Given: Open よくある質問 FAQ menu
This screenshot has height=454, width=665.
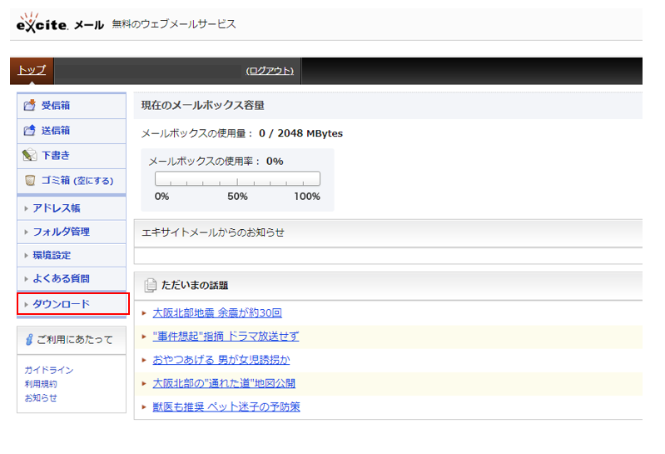Looking at the screenshot, I should 61,279.
